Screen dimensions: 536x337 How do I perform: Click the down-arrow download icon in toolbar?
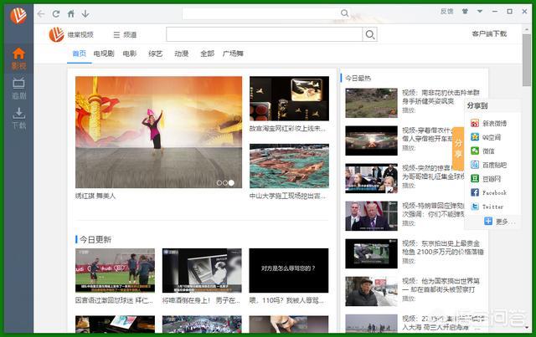pyautogui.click(x=85, y=13)
